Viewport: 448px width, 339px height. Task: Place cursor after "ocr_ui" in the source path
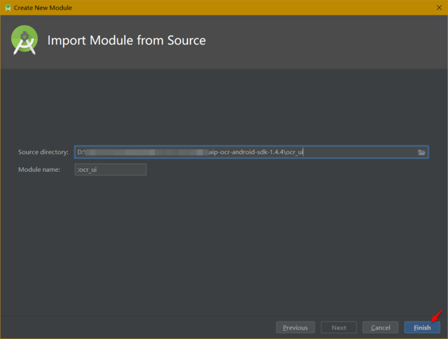303,153
